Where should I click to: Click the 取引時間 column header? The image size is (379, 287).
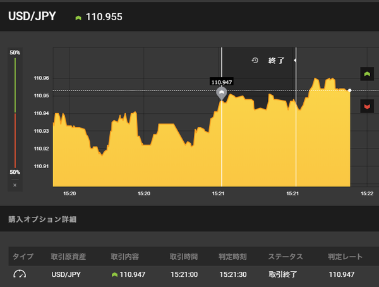[184, 257]
